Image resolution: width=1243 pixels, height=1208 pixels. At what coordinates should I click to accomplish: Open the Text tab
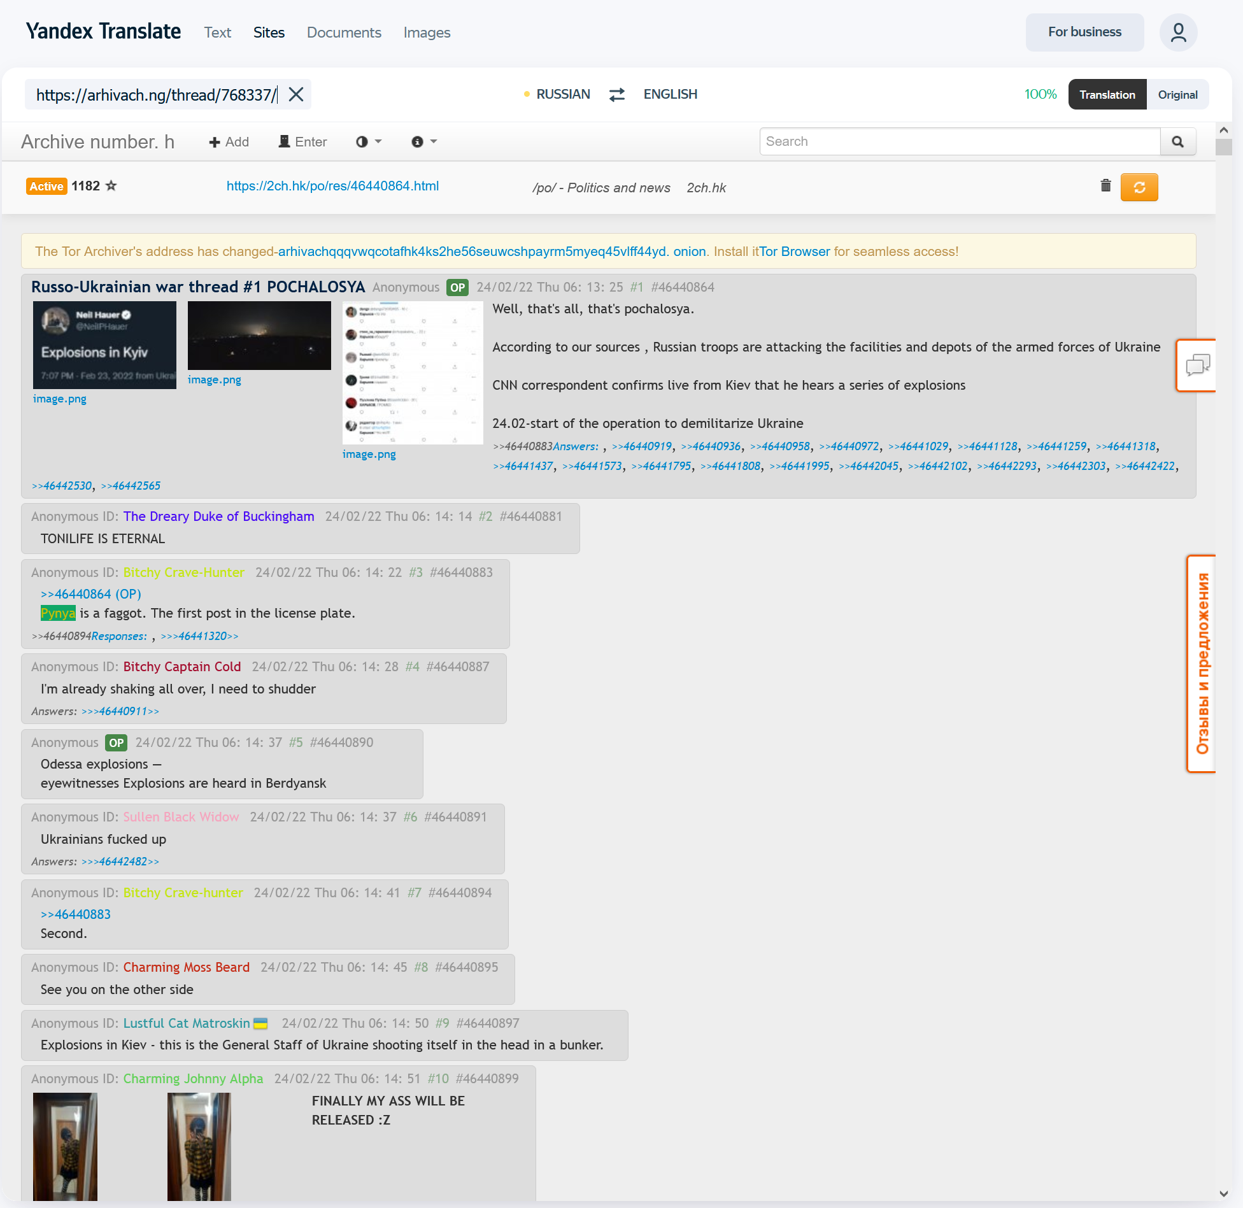[217, 32]
